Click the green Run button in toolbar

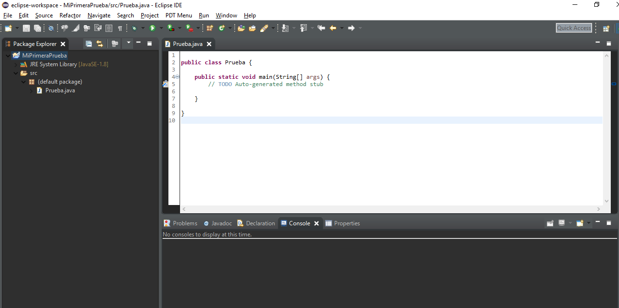(x=152, y=29)
